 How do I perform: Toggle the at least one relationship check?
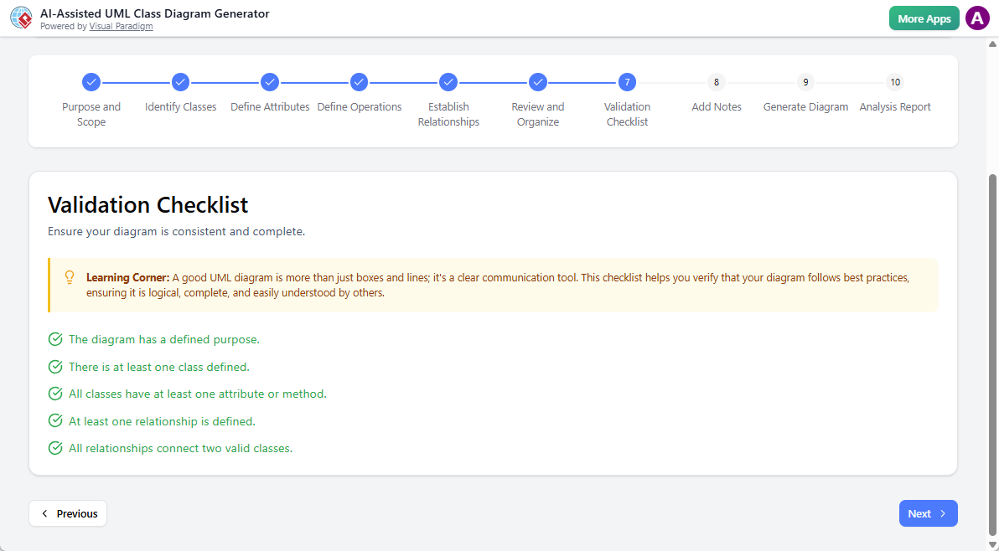click(55, 420)
